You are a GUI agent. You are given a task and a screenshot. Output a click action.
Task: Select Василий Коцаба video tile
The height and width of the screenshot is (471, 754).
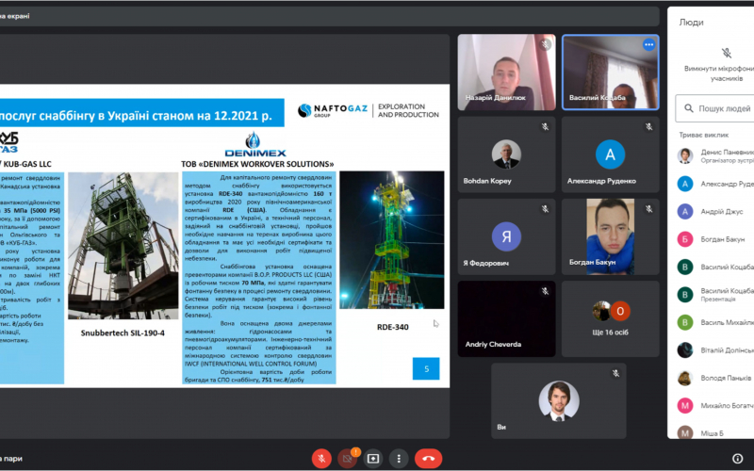point(610,73)
